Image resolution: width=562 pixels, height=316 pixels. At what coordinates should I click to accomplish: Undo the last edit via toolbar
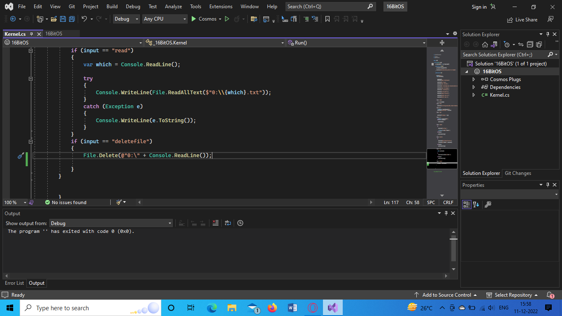(x=85, y=19)
